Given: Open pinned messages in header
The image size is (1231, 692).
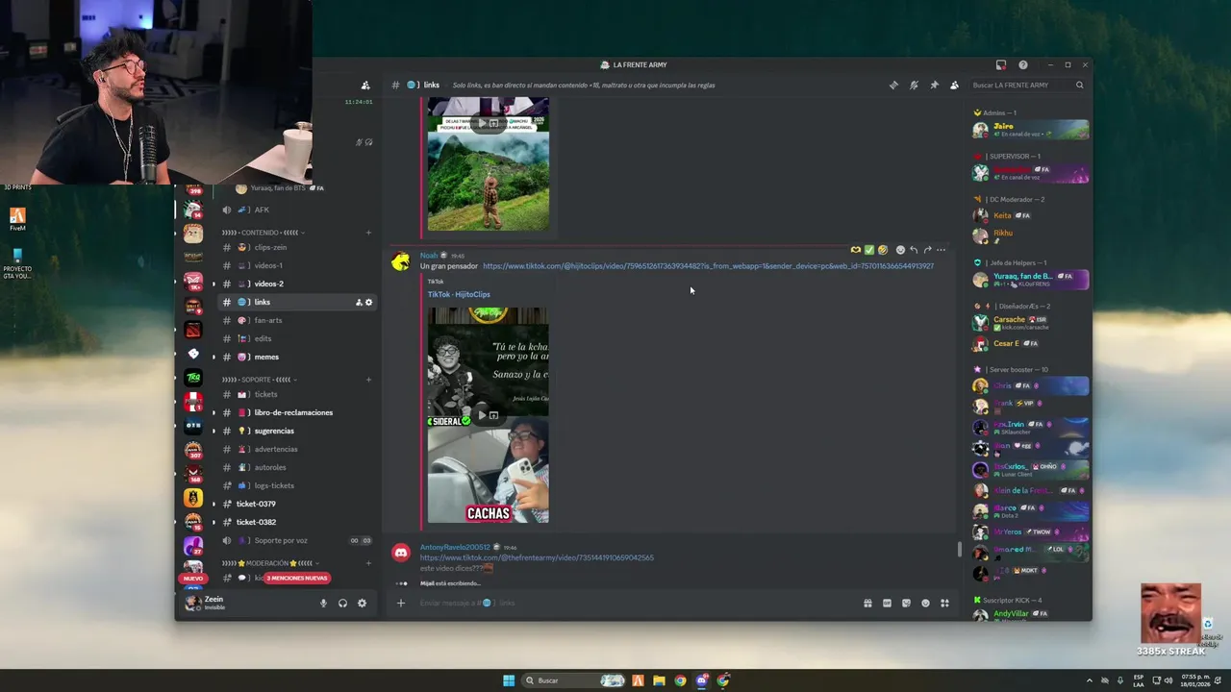Looking at the screenshot, I should click(934, 86).
